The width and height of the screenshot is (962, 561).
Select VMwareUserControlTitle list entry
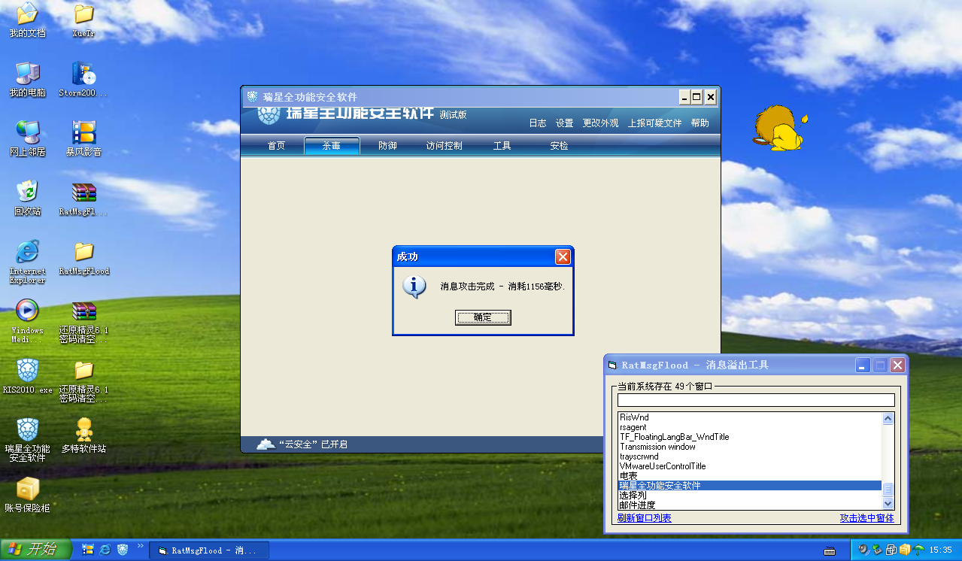click(750, 466)
